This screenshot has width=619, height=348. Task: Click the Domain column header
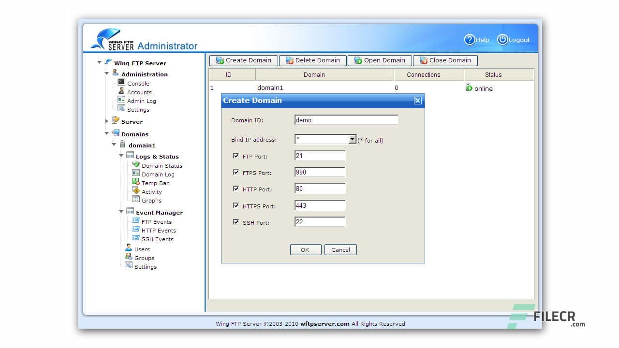pyautogui.click(x=314, y=74)
